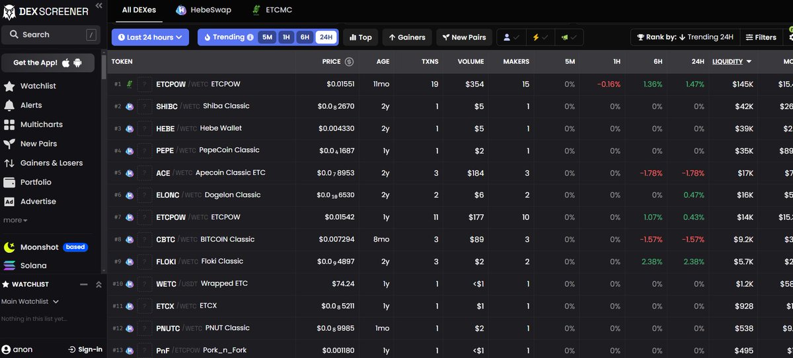The image size is (793, 358).
Task: Click the New Pairs sprout icon in sidebar
Action: [9, 143]
